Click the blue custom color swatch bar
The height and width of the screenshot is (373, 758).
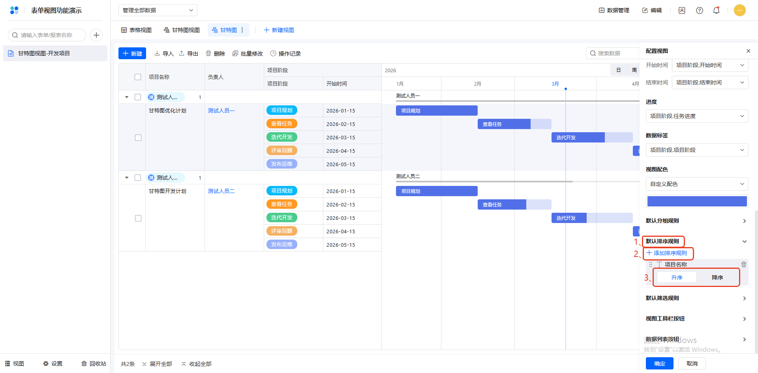click(x=697, y=201)
